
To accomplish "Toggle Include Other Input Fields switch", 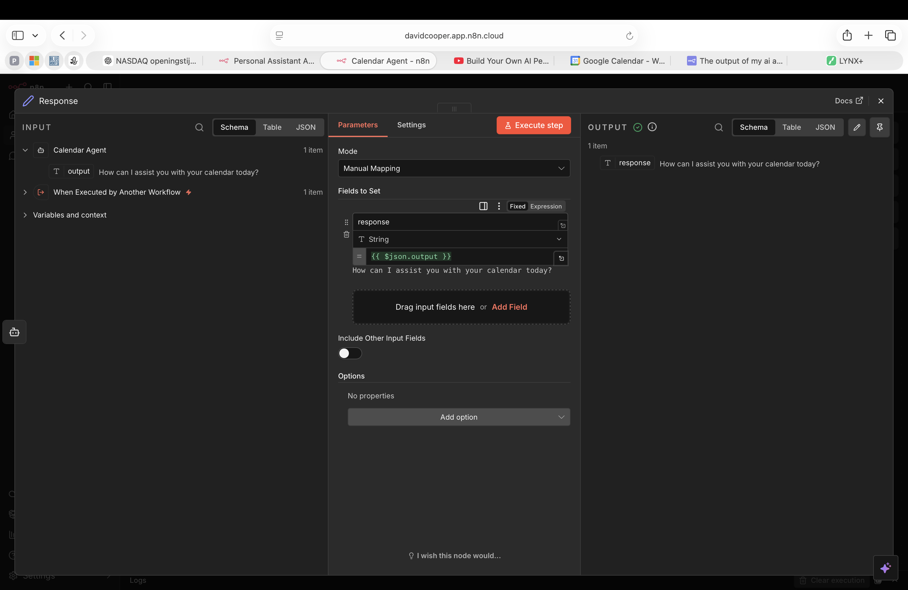I will coord(350,353).
